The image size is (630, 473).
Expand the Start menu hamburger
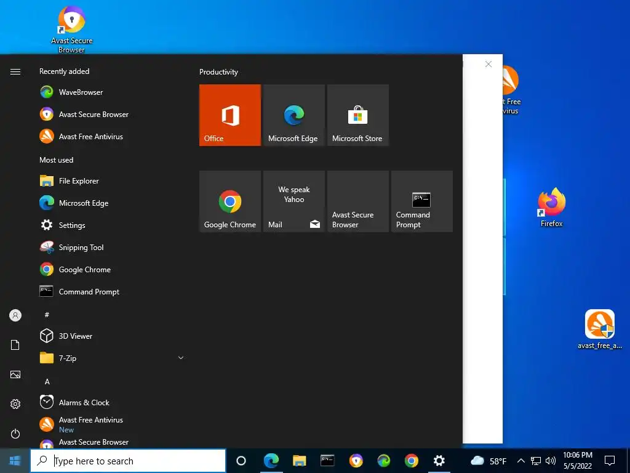[15, 71]
